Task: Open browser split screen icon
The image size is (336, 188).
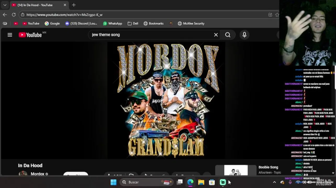Action: tap(270, 15)
